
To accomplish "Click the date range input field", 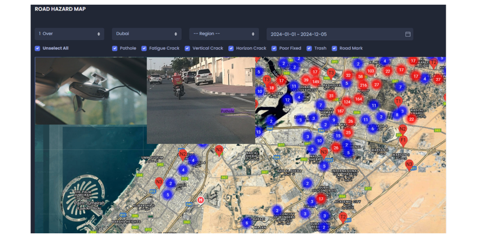I will 335,34.
